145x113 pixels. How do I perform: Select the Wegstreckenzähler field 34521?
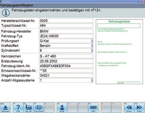tap(66, 75)
